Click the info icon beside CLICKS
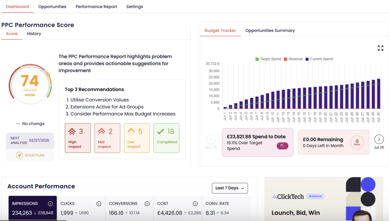389x221 pixels. tap(99, 204)
